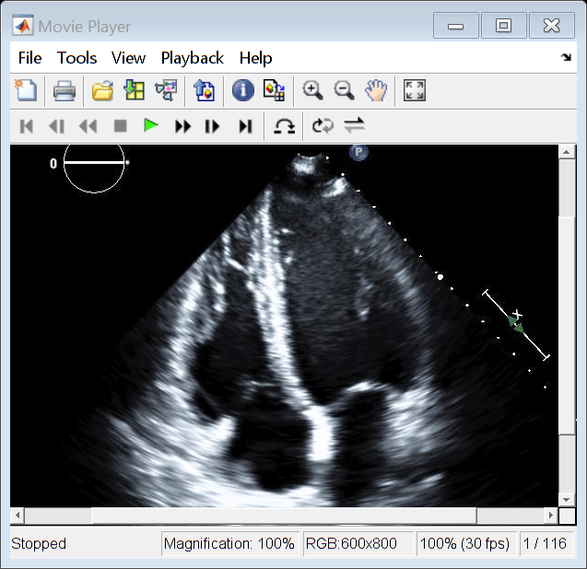
Task: Click the horizontal scrollbar right arrow
Action: 551,516
